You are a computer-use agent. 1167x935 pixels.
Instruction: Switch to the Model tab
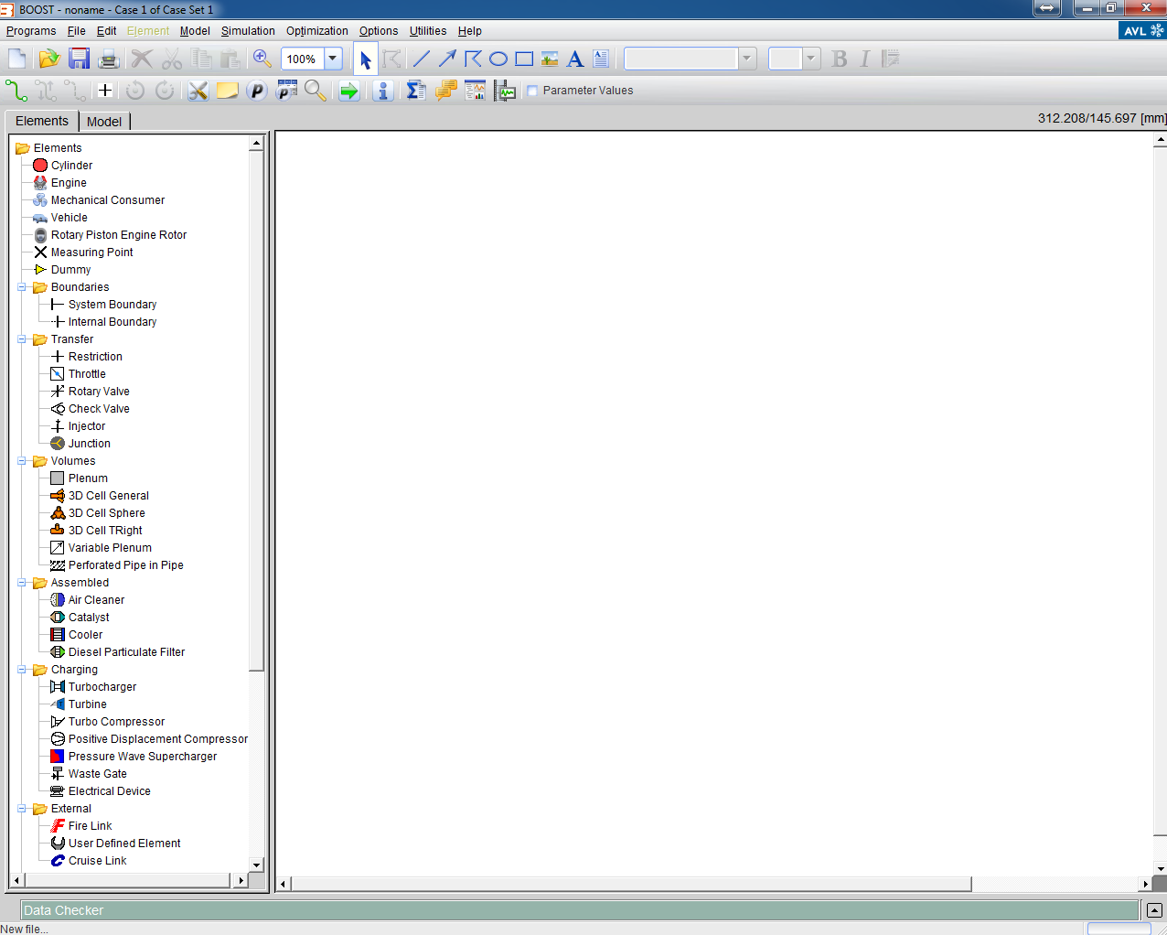(x=104, y=122)
